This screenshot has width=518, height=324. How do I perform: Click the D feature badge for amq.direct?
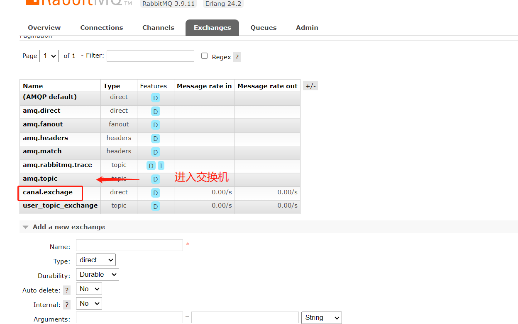pyautogui.click(x=155, y=111)
